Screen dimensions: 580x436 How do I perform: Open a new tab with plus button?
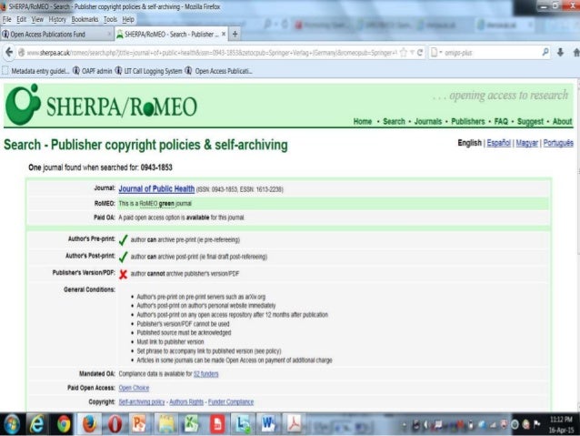tap(235, 35)
